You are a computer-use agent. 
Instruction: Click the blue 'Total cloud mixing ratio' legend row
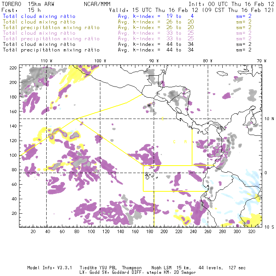[127, 16]
